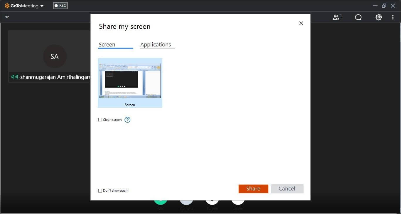Viewport: 401px width, 214px height.
Task: Open the participants list
Action: pos(336,17)
